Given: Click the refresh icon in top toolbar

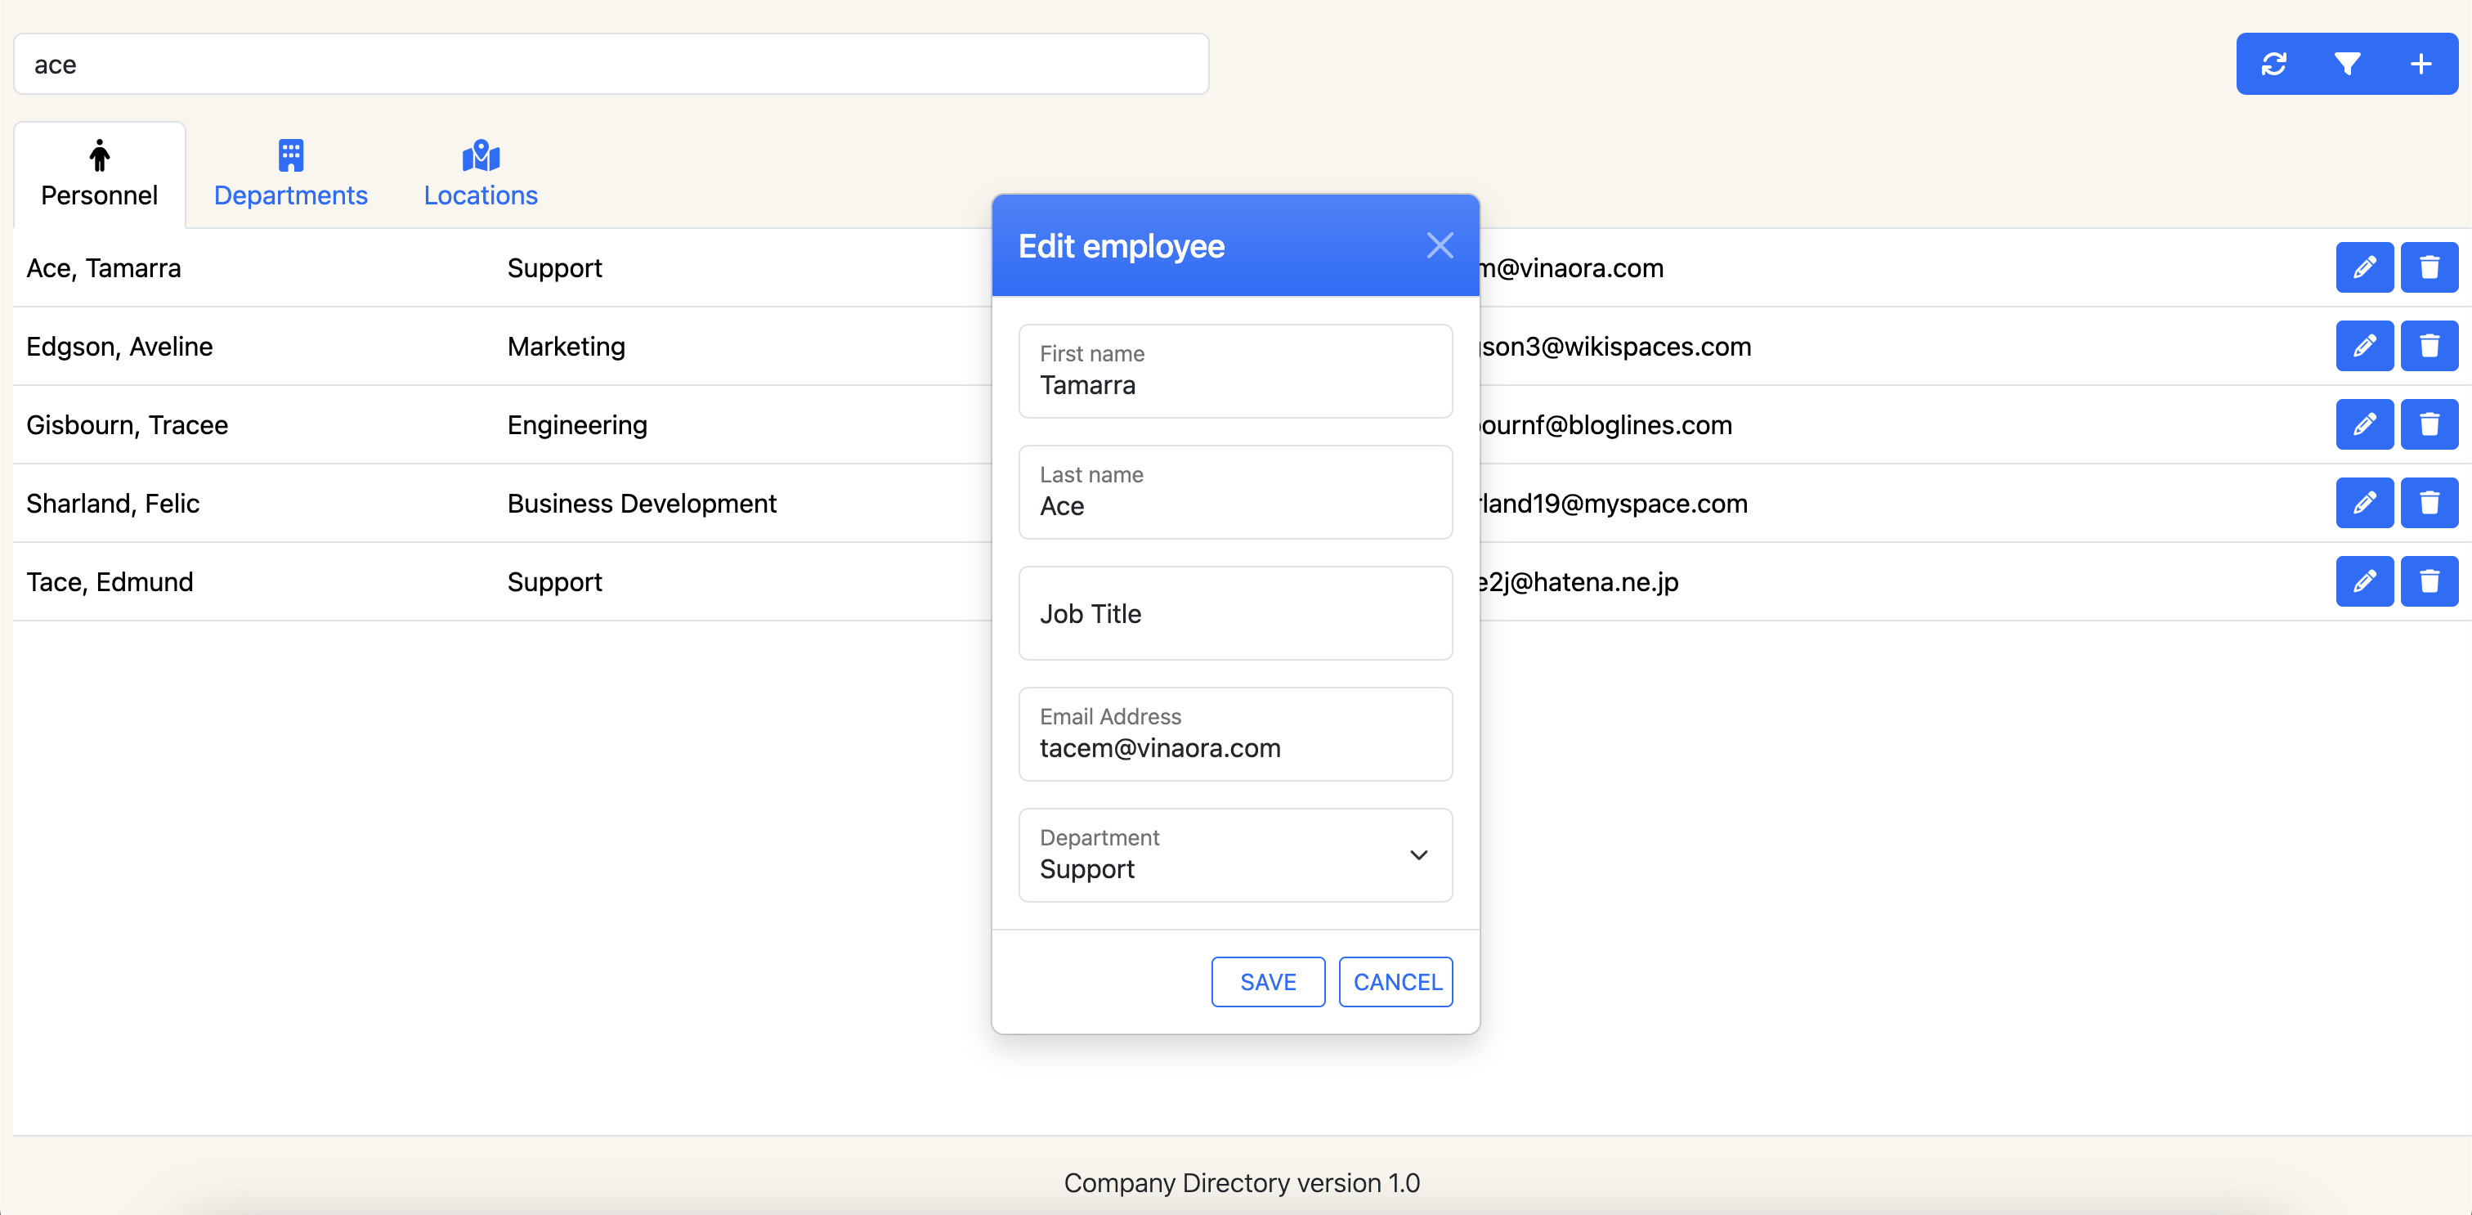Looking at the screenshot, I should coord(2273,65).
